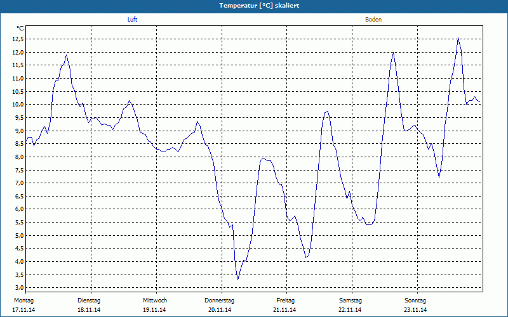Click the Freitag day label
508x317 pixels.
(285, 301)
